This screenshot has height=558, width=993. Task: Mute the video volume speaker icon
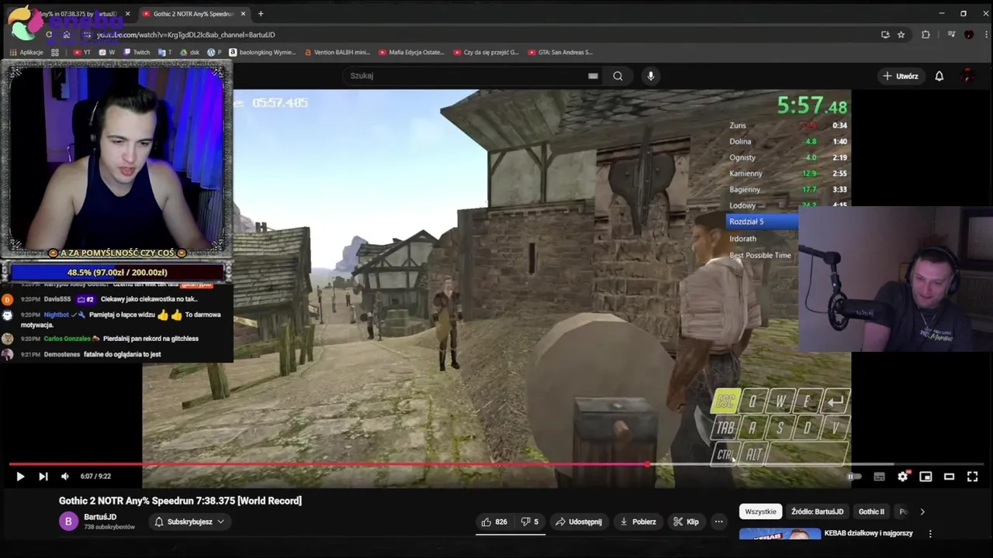point(65,477)
